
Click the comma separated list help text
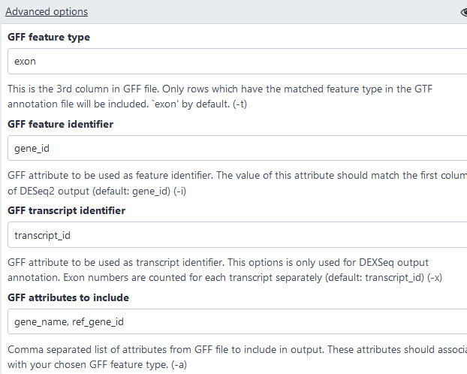click(225, 350)
